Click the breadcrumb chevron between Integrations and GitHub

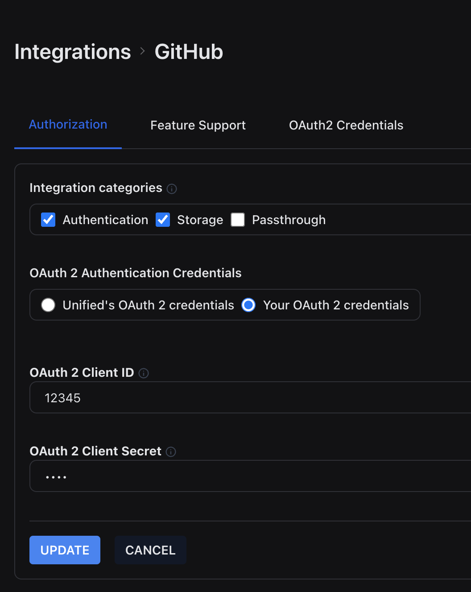(x=143, y=51)
